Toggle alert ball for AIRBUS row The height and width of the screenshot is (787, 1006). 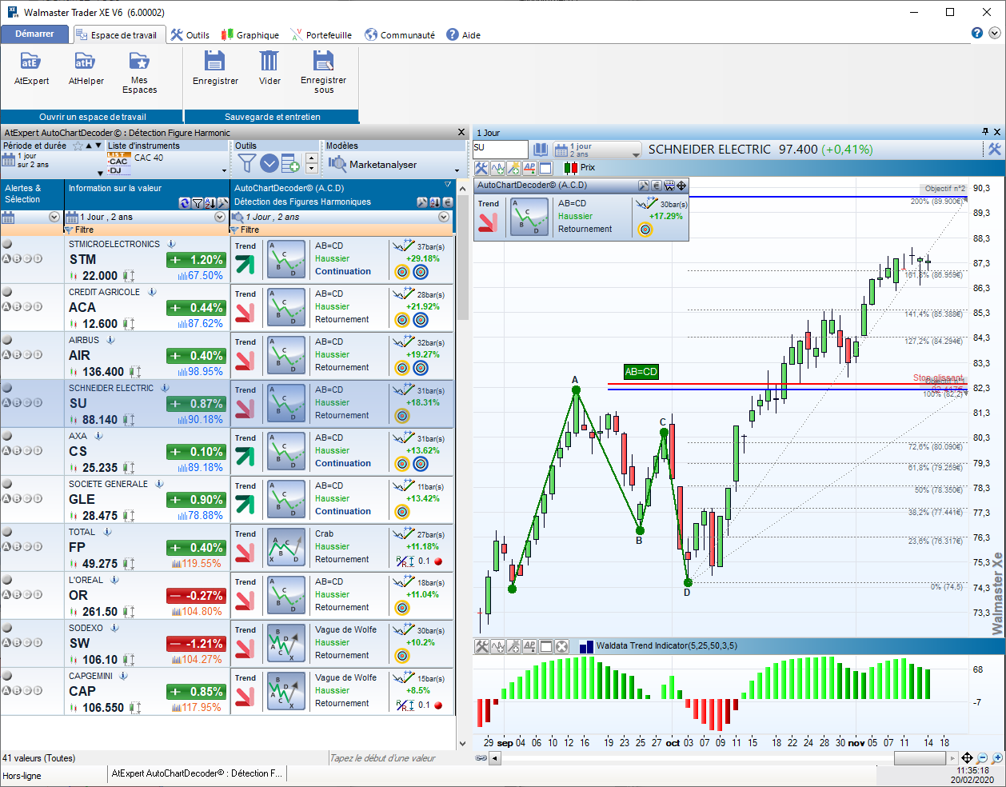[x=7, y=340]
